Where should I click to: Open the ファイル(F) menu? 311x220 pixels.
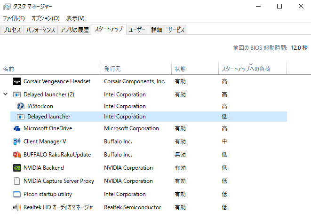point(14,18)
